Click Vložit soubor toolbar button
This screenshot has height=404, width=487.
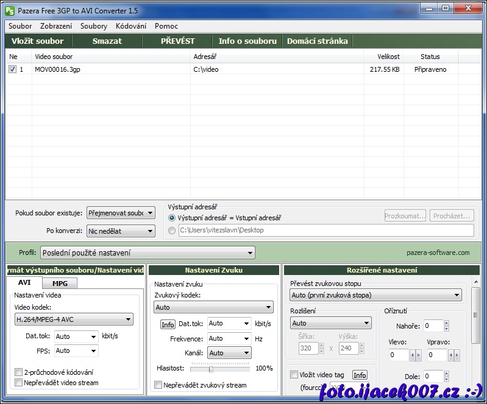click(x=38, y=41)
